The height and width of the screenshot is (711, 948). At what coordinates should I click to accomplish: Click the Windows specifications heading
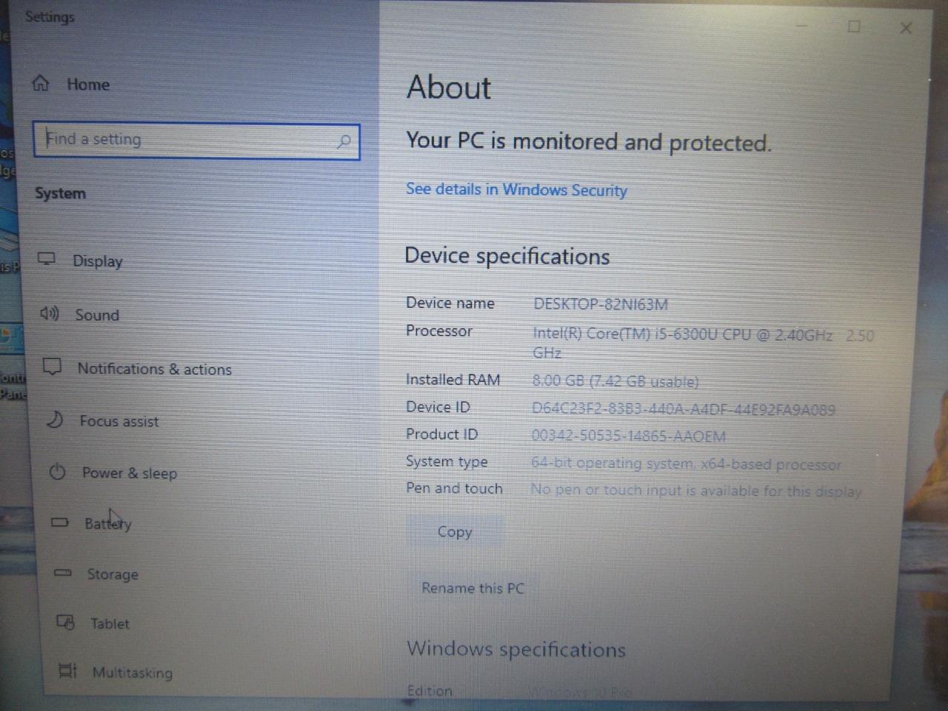point(516,650)
